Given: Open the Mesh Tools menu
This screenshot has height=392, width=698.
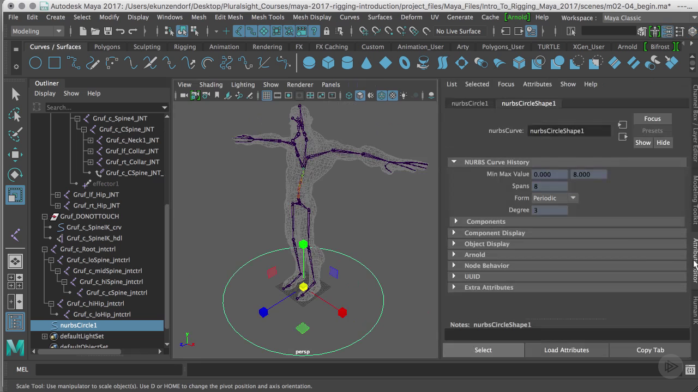Looking at the screenshot, I should 267,17.
